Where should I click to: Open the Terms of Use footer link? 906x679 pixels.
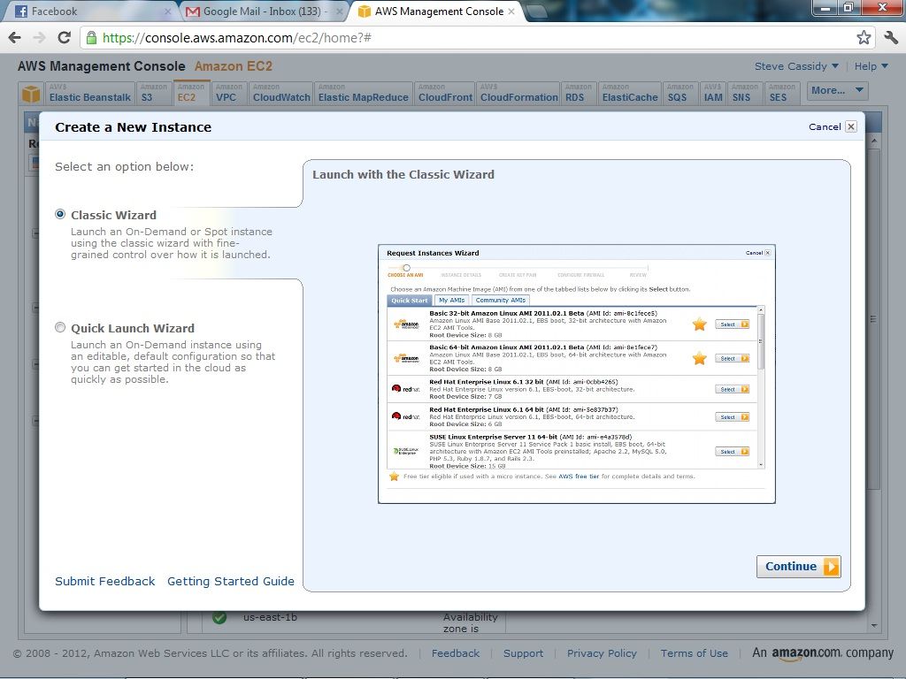point(694,653)
